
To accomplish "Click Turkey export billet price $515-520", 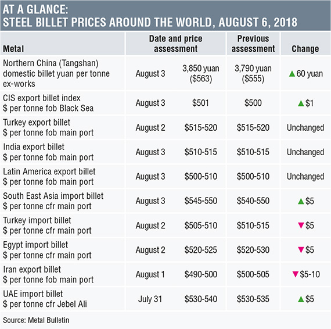I will tap(201, 128).
